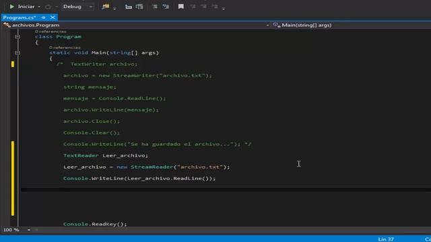Click the 'Se ha guardado el archivo' line
This screenshot has width=431, height=242.
click(x=157, y=144)
